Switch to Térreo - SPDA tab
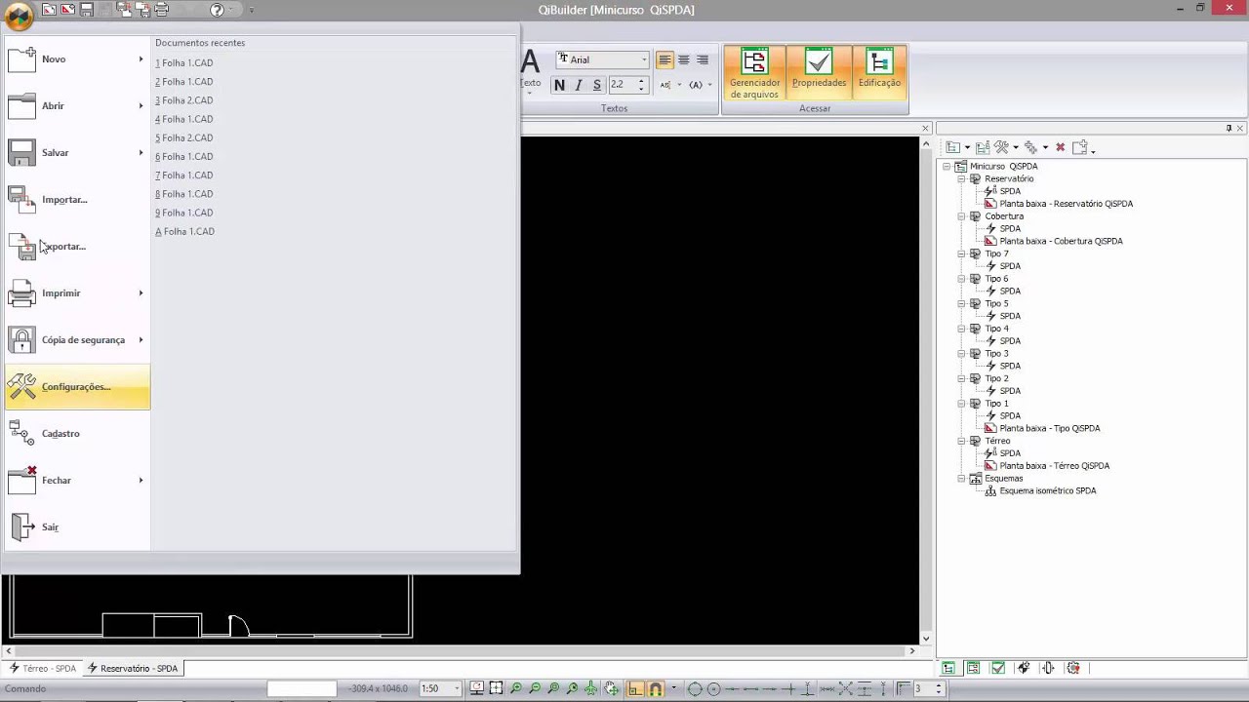The height and width of the screenshot is (702, 1249). coord(42,669)
